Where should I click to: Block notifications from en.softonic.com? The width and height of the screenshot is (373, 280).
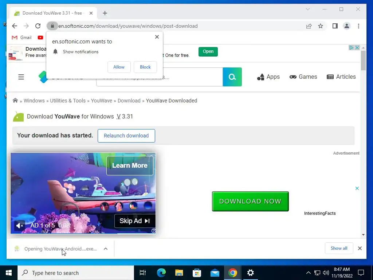pyautogui.click(x=145, y=67)
